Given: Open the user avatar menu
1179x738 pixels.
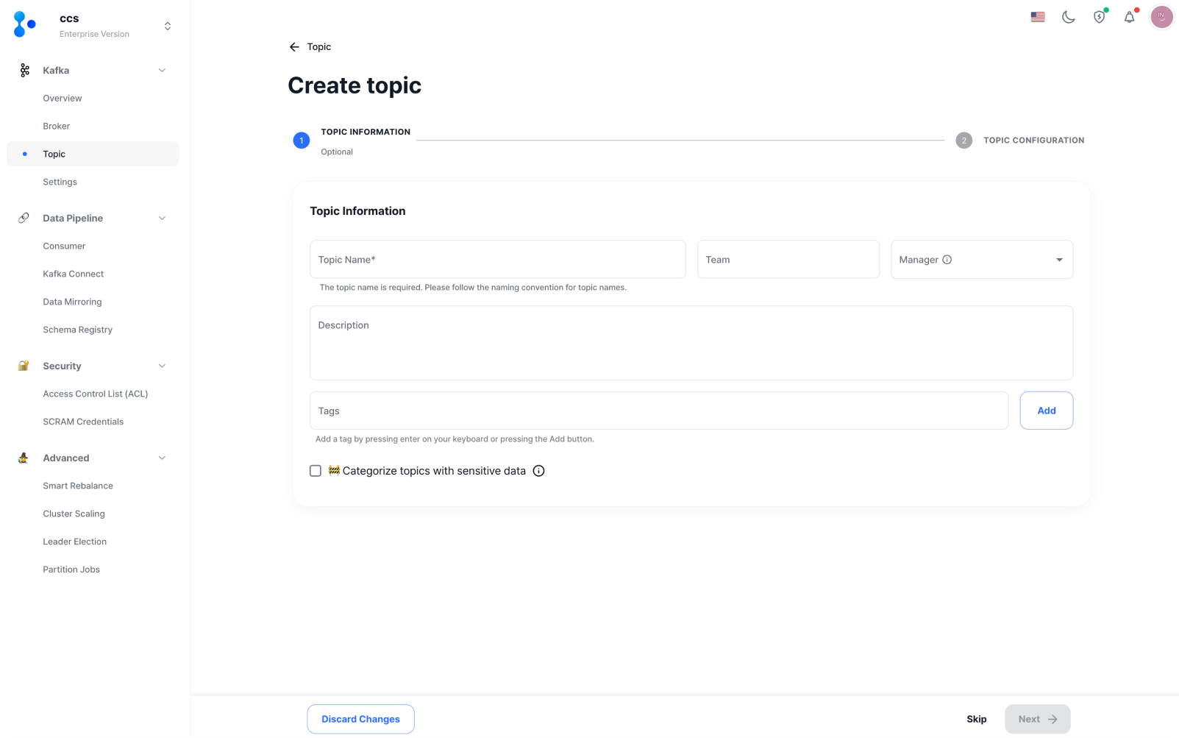Looking at the screenshot, I should coord(1161,16).
